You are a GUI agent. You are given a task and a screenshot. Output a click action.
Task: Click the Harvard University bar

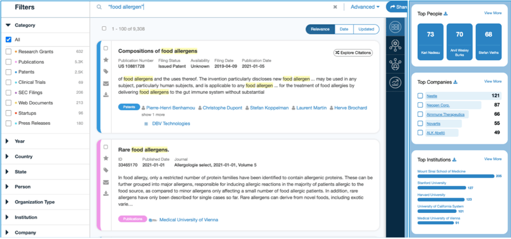441,200
